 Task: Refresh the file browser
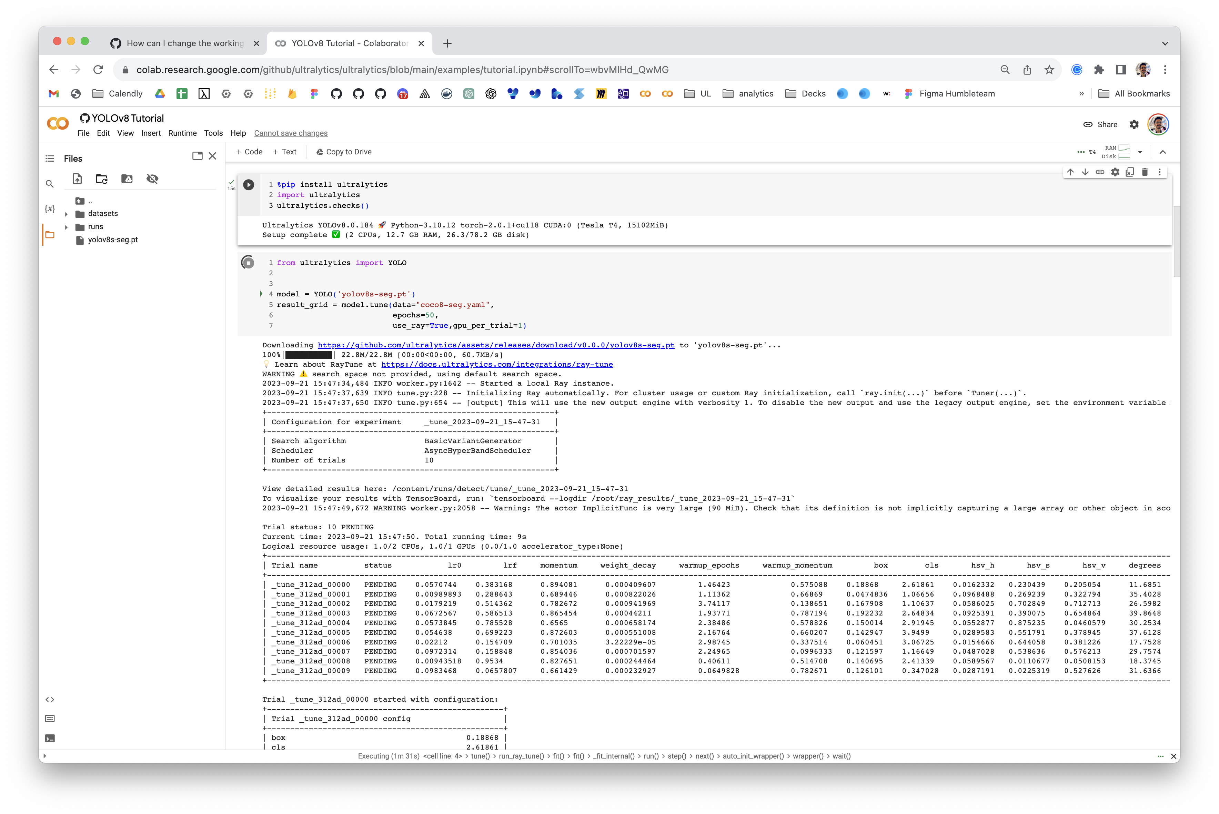[x=101, y=179]
